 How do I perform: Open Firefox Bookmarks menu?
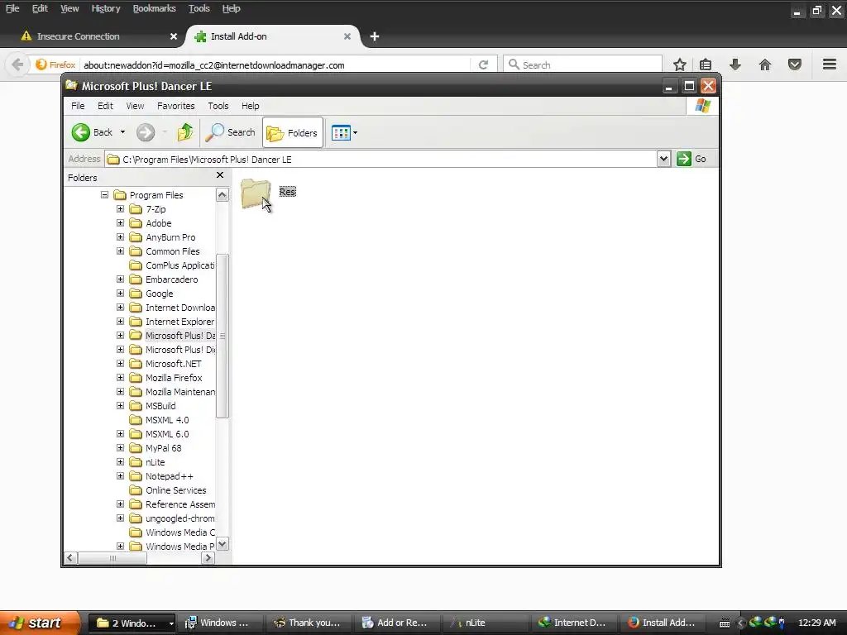click(154, 8)
